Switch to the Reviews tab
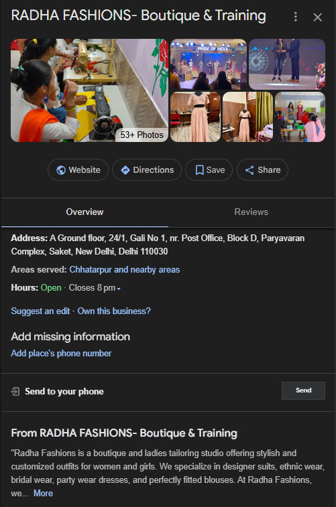336x507 pixels. [251, 212]
